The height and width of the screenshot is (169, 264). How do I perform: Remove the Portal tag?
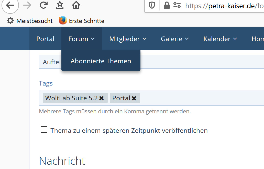134,98
